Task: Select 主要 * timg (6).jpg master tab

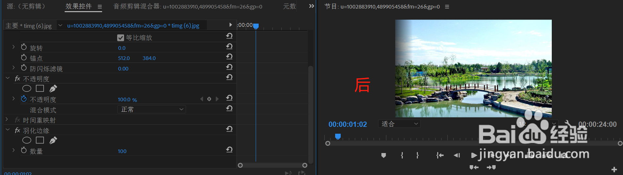Action: [29, 26]
